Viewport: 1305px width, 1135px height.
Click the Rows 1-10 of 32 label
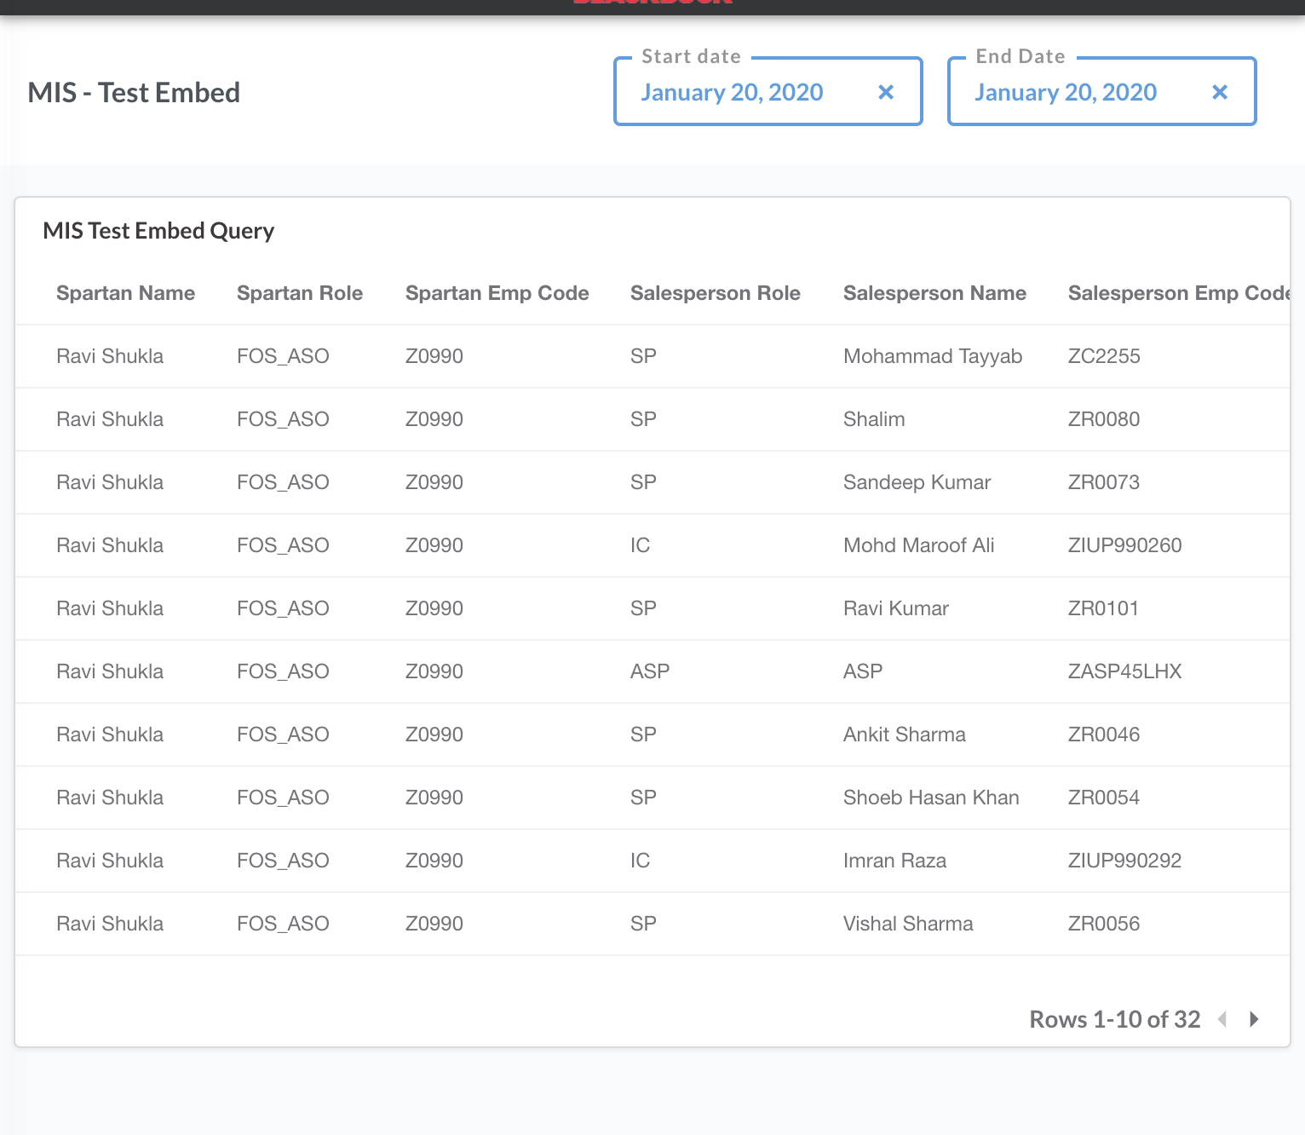point(1114,1019)
